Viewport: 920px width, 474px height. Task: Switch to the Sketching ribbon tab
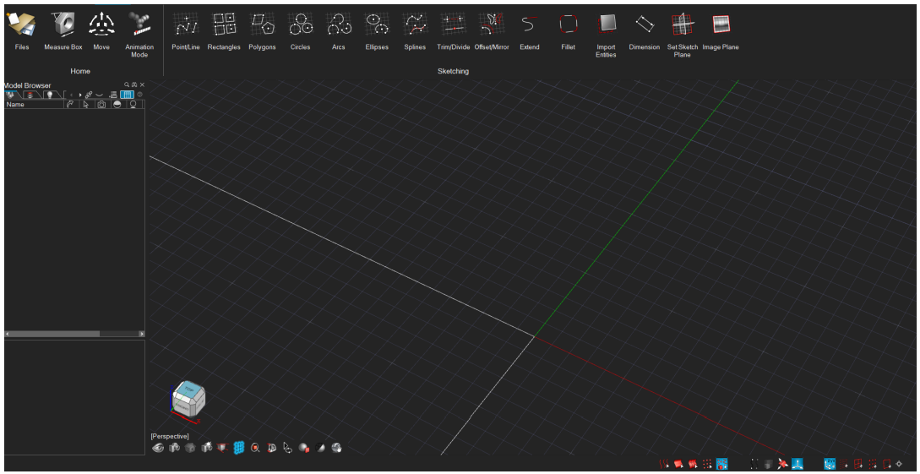pos(453,71)
